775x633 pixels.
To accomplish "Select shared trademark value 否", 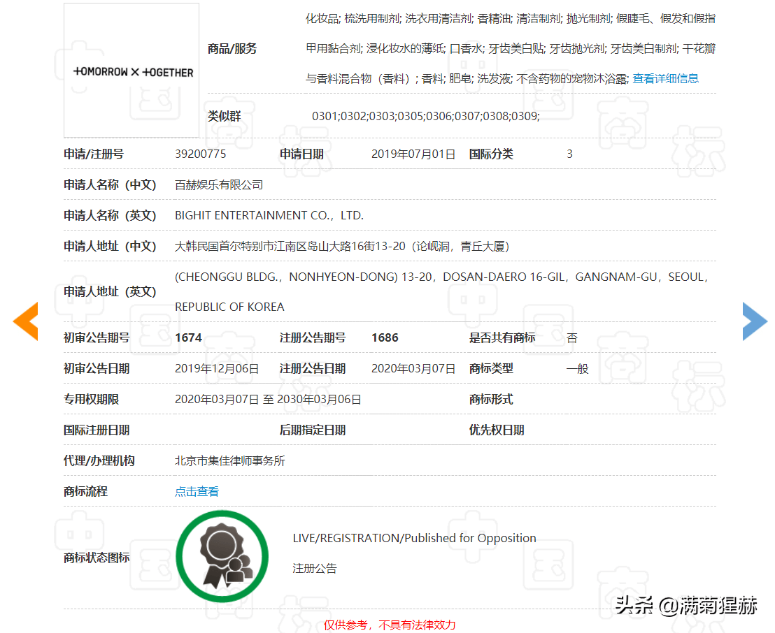I will point(572,338).
